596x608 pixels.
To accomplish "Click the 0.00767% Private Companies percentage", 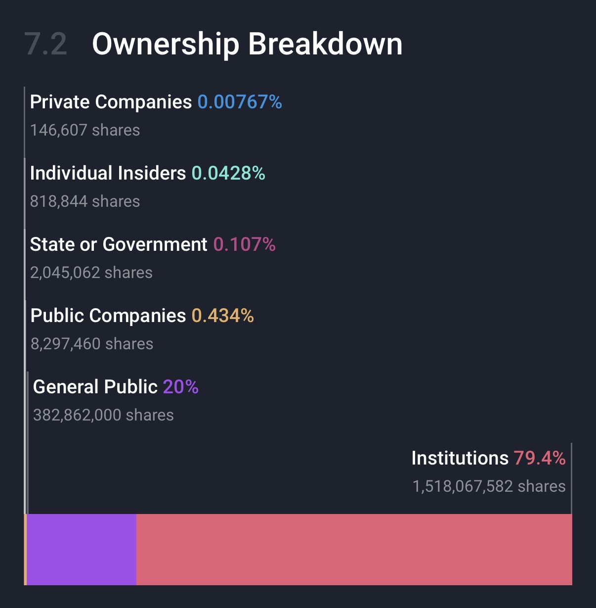I will [240, 102].
